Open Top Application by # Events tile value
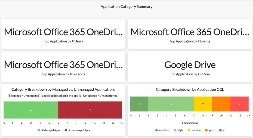253x138 pixels. (x=190, y=32)
